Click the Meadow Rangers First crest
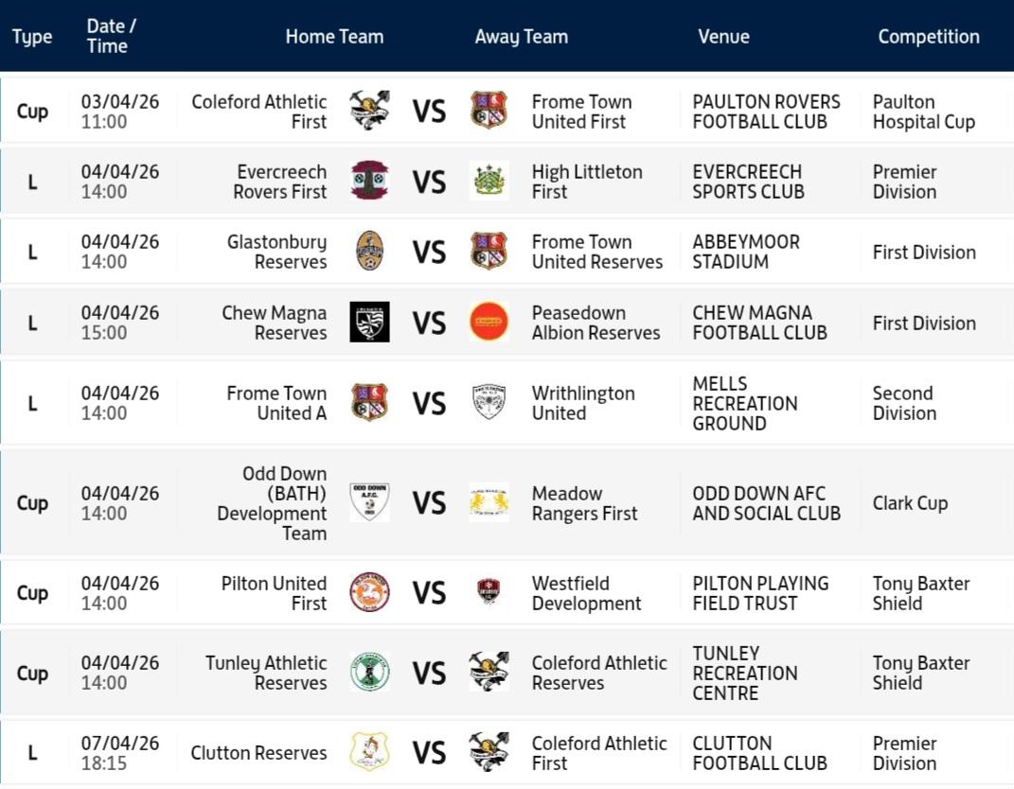Viewport: 1014px width, 789px height. [x=489, y=503]
